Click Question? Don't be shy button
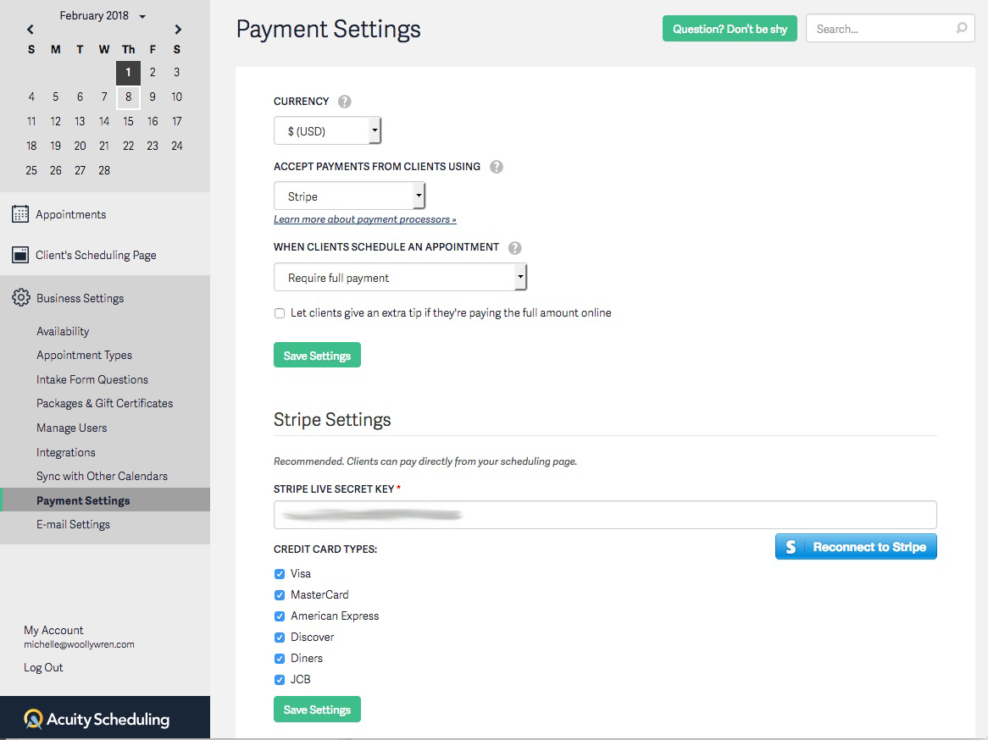 click(730, 29)
